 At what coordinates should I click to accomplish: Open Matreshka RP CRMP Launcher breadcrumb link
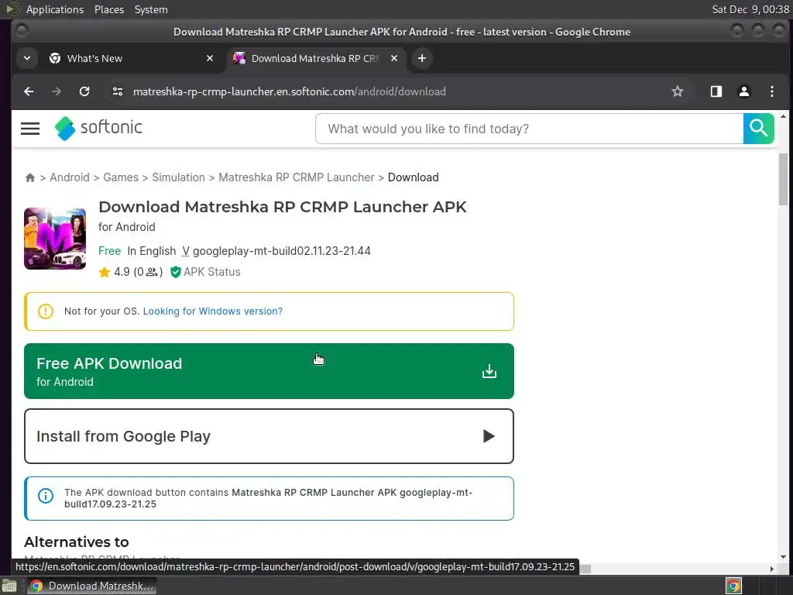tap(297, 177)
